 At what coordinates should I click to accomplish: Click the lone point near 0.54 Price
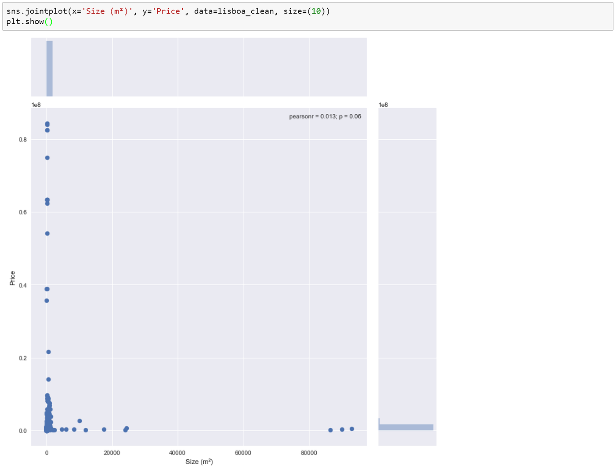point(47,233)
